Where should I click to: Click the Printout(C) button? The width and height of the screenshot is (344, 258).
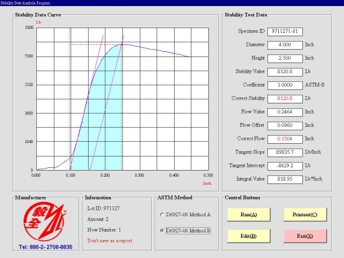(x=305, y=214)
